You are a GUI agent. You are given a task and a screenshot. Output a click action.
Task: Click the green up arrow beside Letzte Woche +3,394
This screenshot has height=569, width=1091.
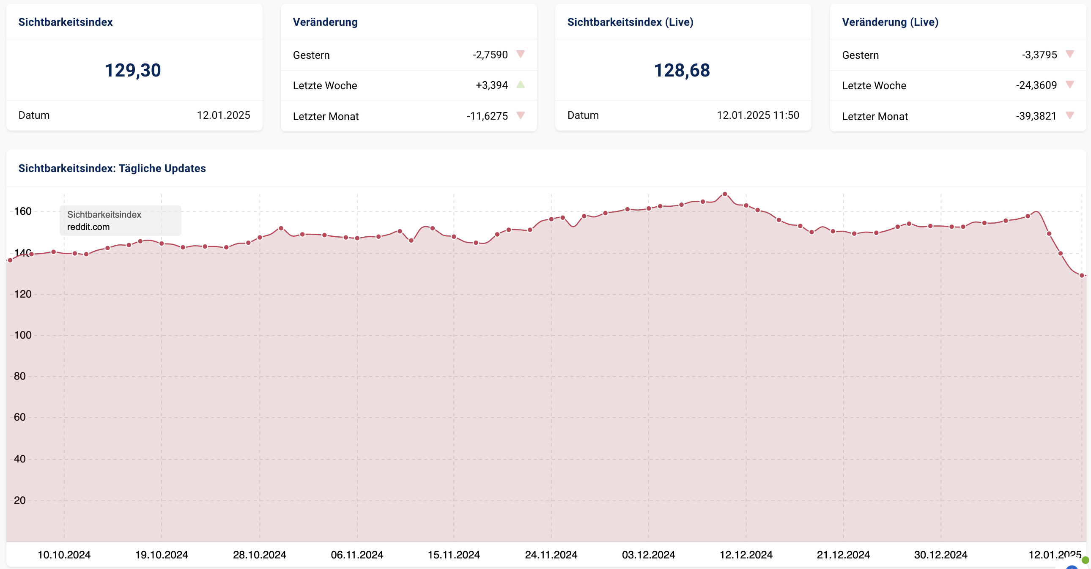coord(521,85)
